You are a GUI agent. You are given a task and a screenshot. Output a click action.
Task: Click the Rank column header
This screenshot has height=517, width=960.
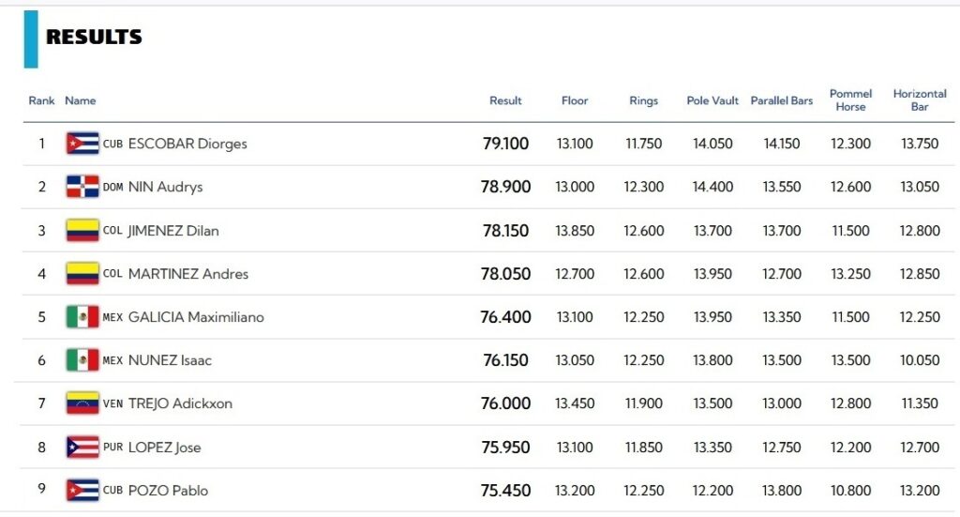(x=41, y=100)
